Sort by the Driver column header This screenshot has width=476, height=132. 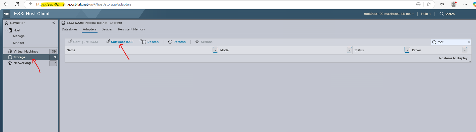(416, 50)
